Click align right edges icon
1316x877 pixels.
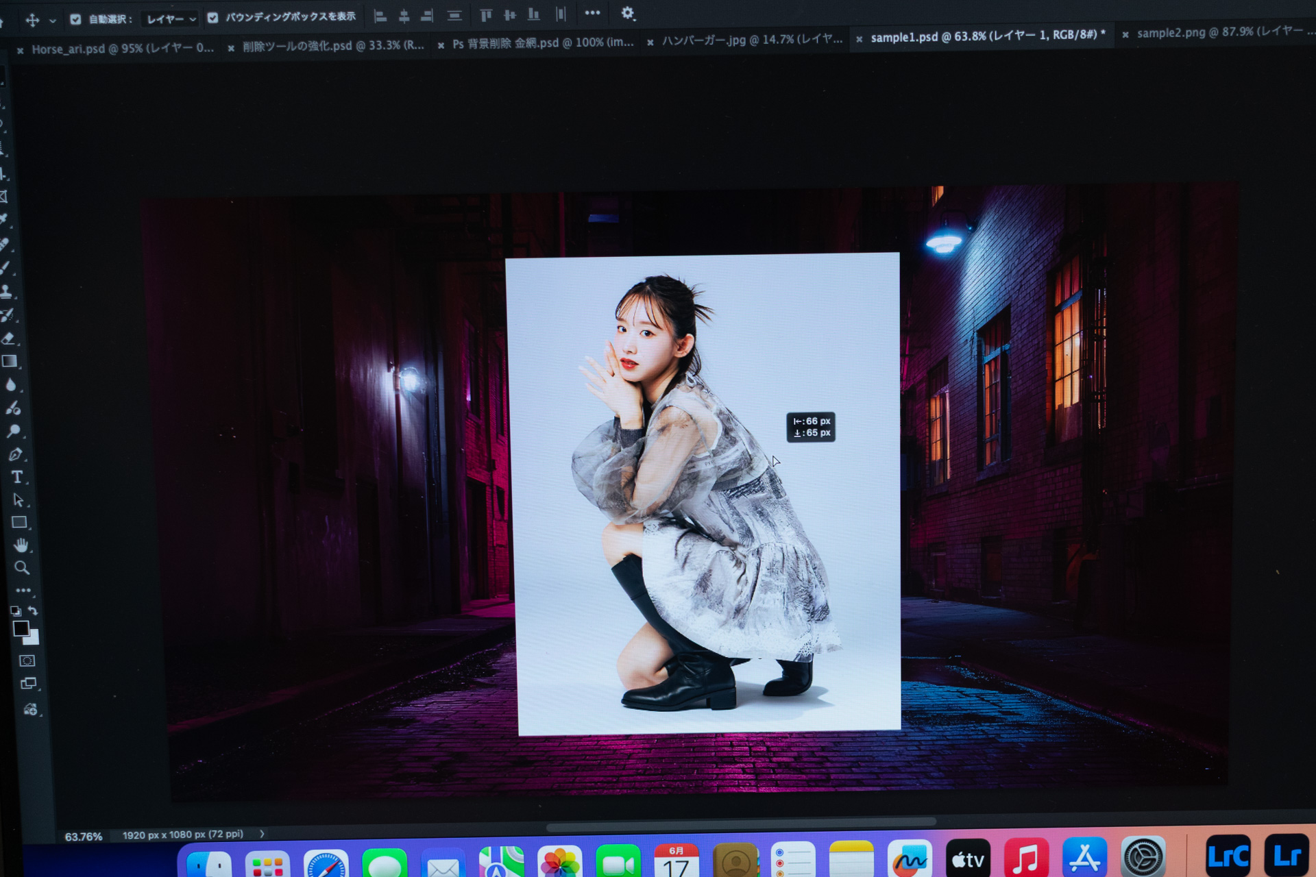click(x=426, y=16)
